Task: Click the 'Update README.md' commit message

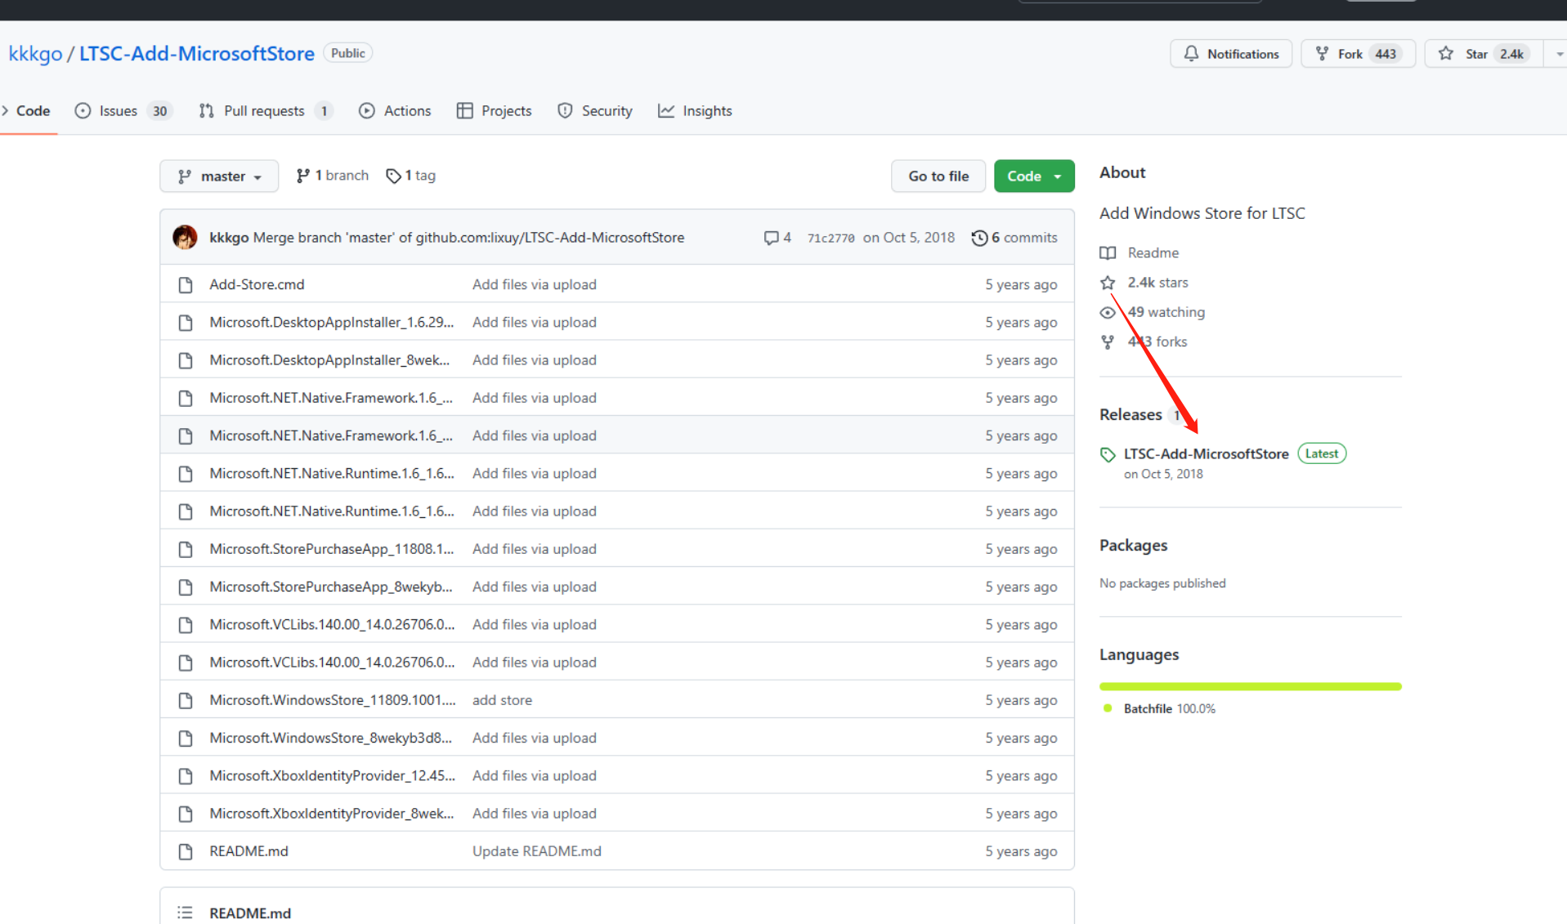Action: pos(536,851)
